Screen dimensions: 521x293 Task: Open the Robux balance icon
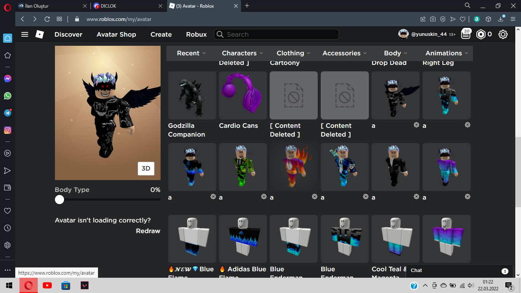481,34
